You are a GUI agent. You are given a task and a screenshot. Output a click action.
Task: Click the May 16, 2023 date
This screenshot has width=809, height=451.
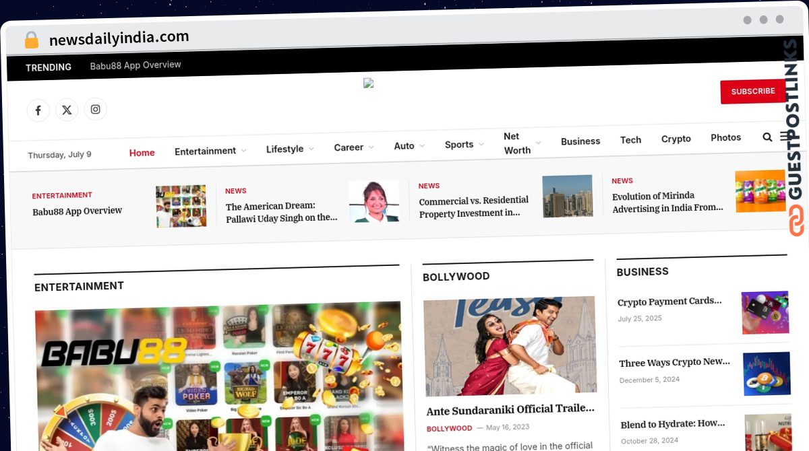click(508, 427)
